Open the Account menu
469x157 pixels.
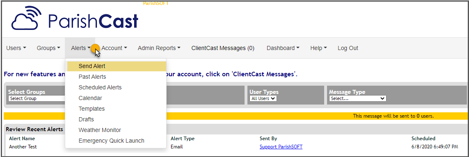tap(114, 48)
